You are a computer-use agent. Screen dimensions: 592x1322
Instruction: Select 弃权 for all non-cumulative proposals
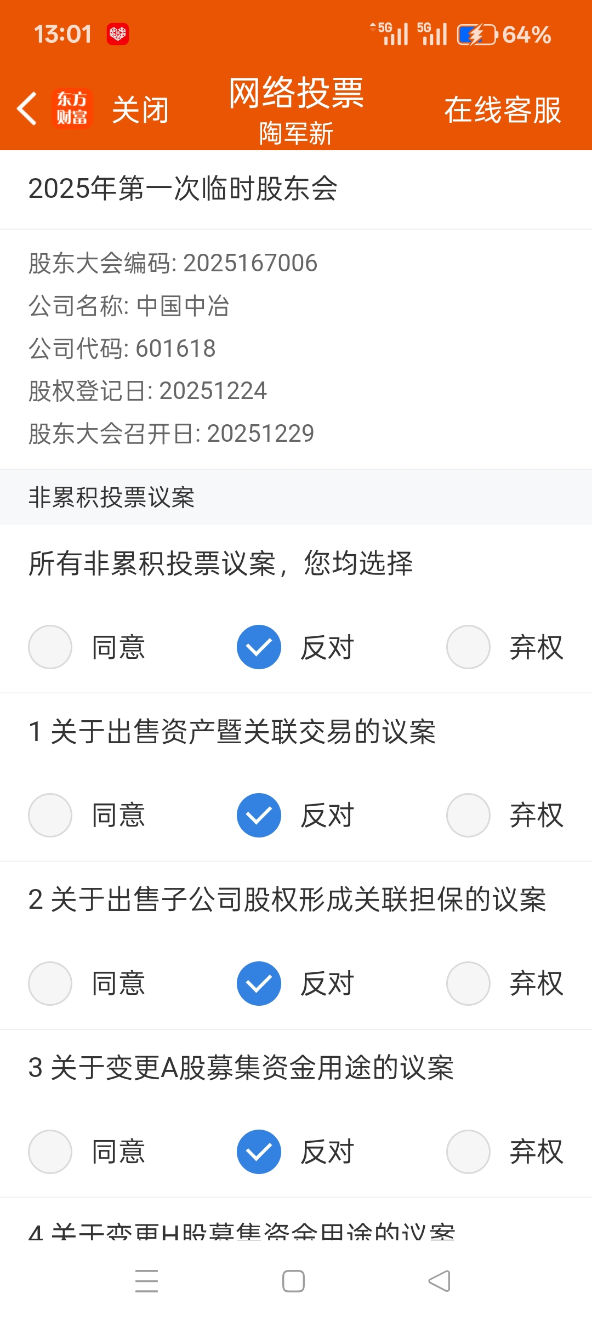pos(468,647)
